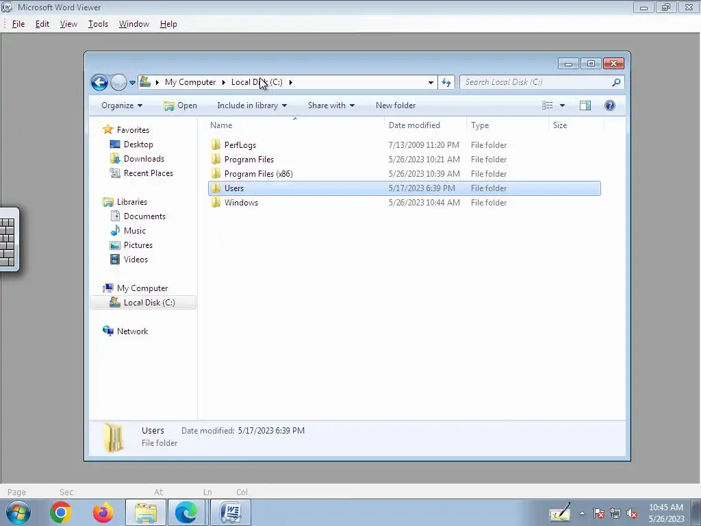The width and height of the screenshot is (701, 526).
Task: Click the Action Center flag tray icon
Action: click(599, 514)
